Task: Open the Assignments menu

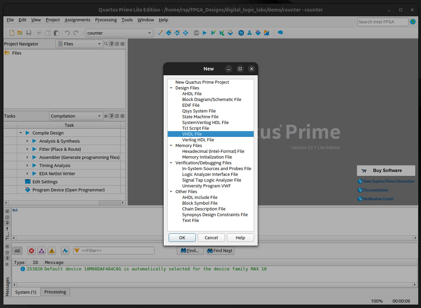Action: tap(77, 20)
